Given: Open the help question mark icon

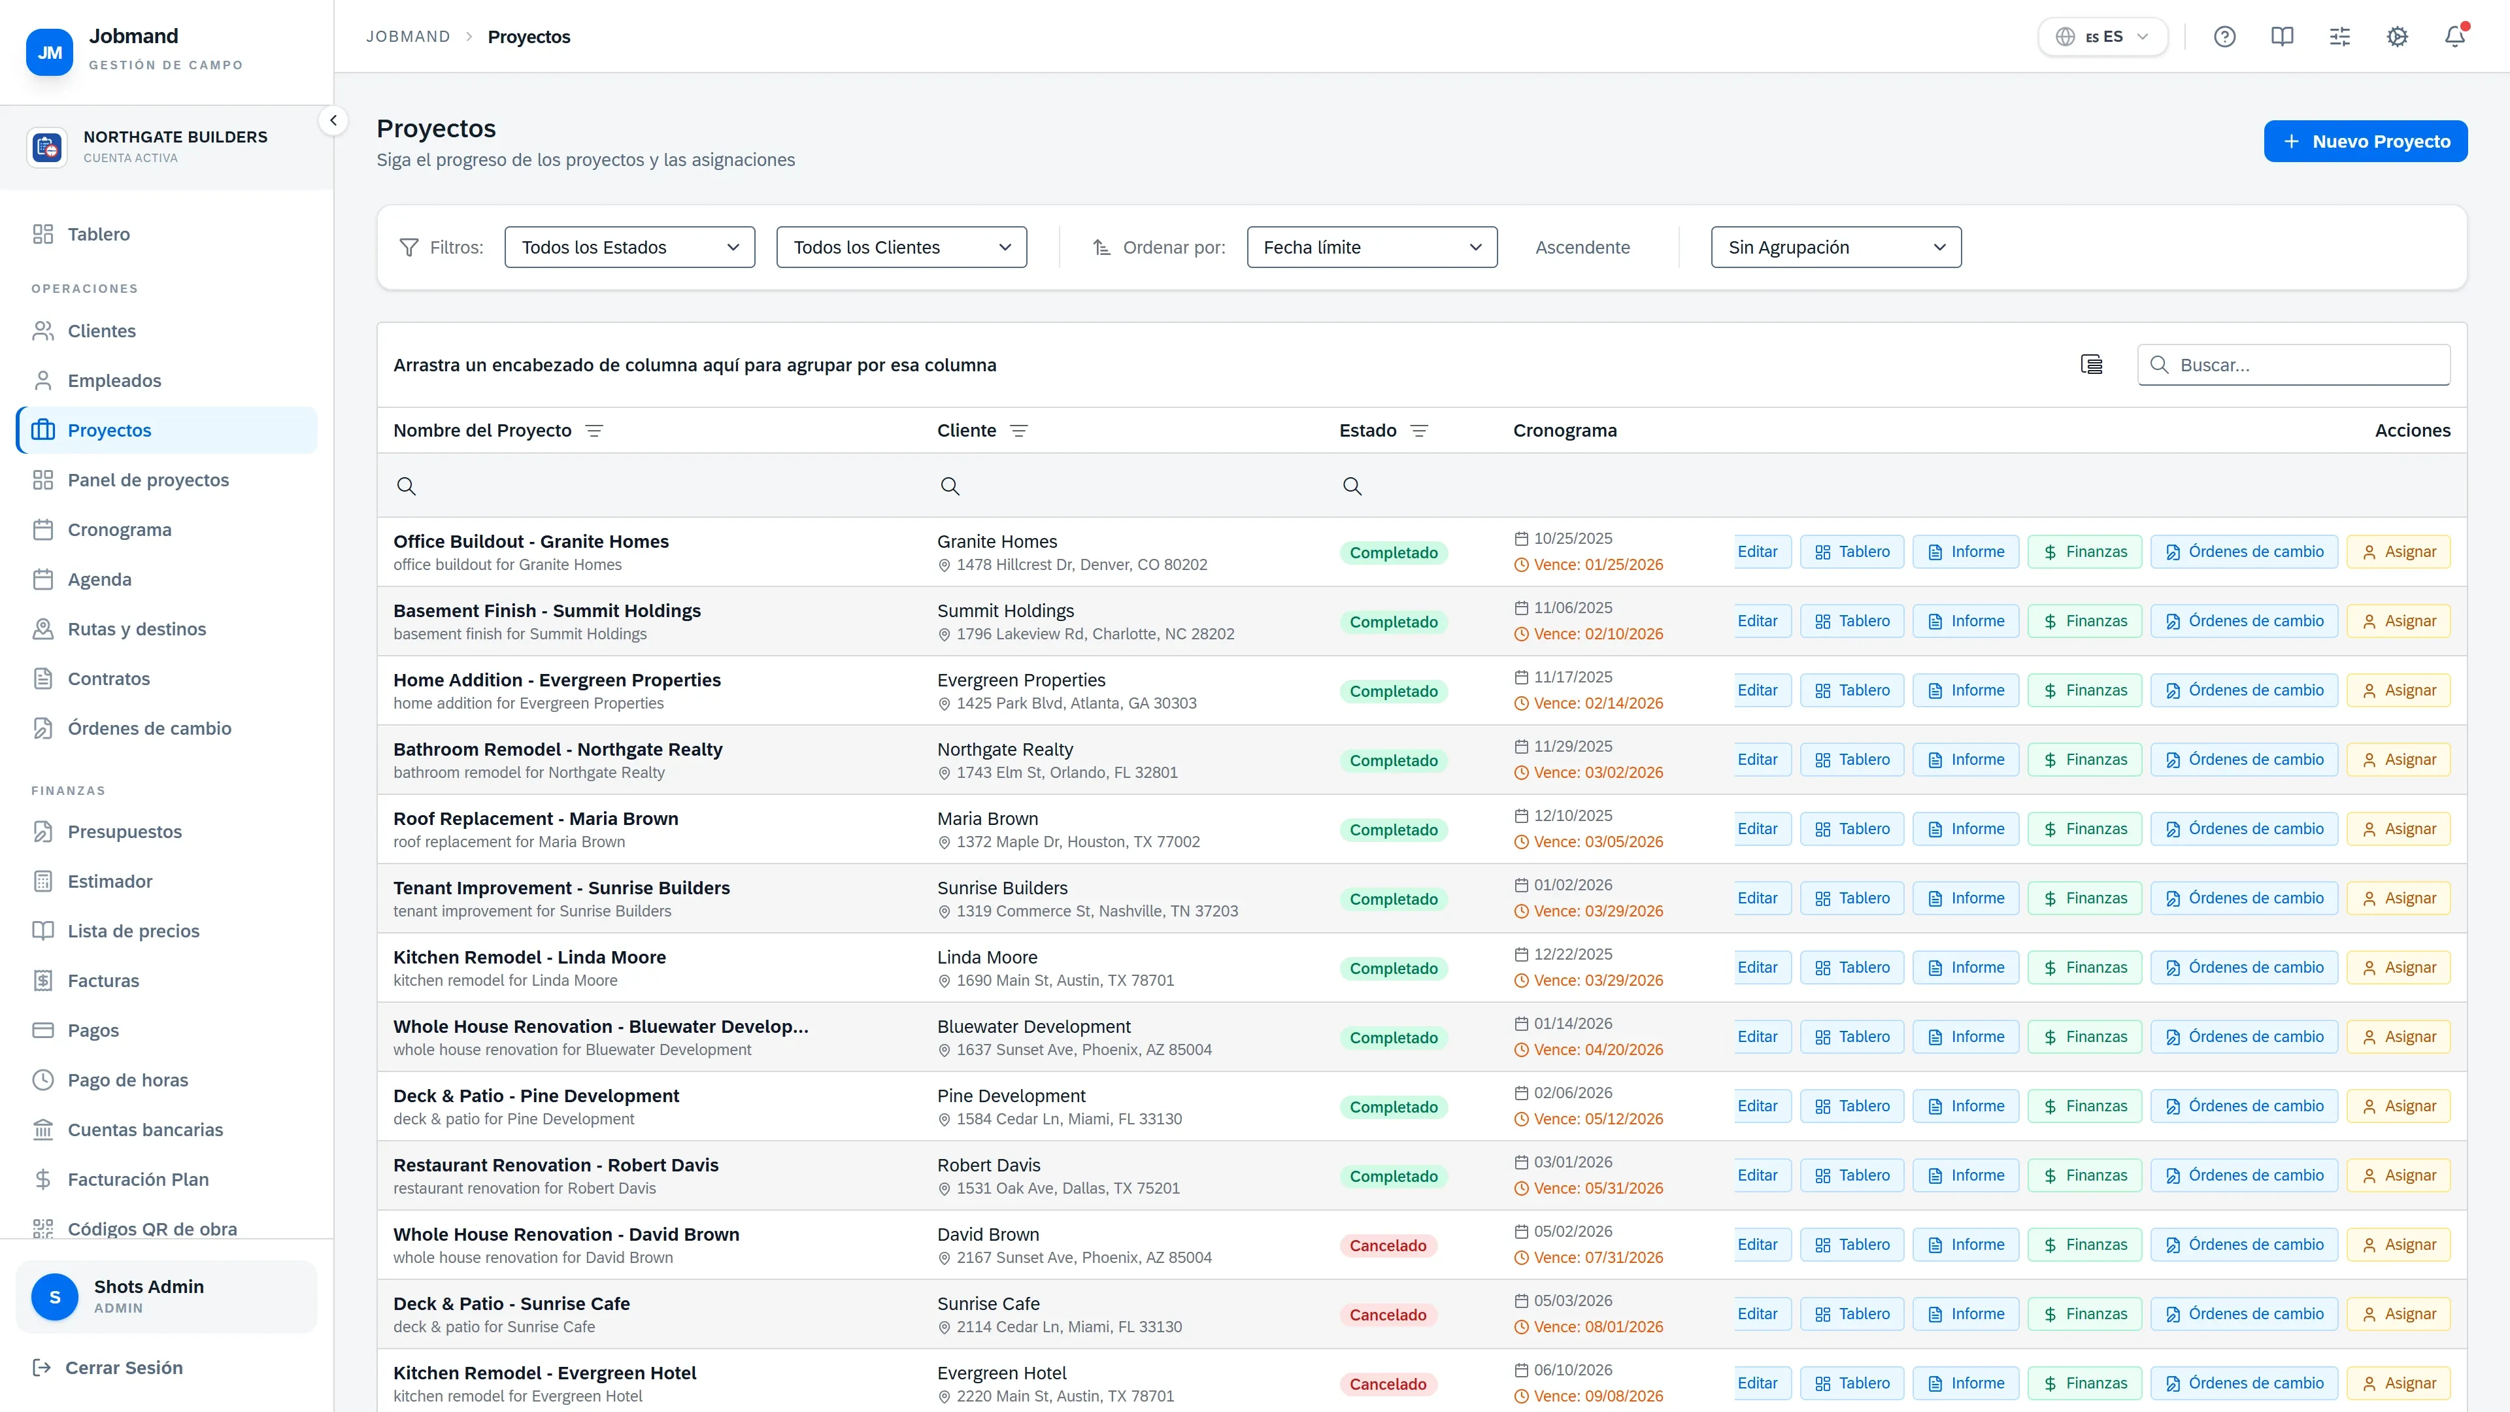Looking at the screenshot, I should [x=2224, y=37].
